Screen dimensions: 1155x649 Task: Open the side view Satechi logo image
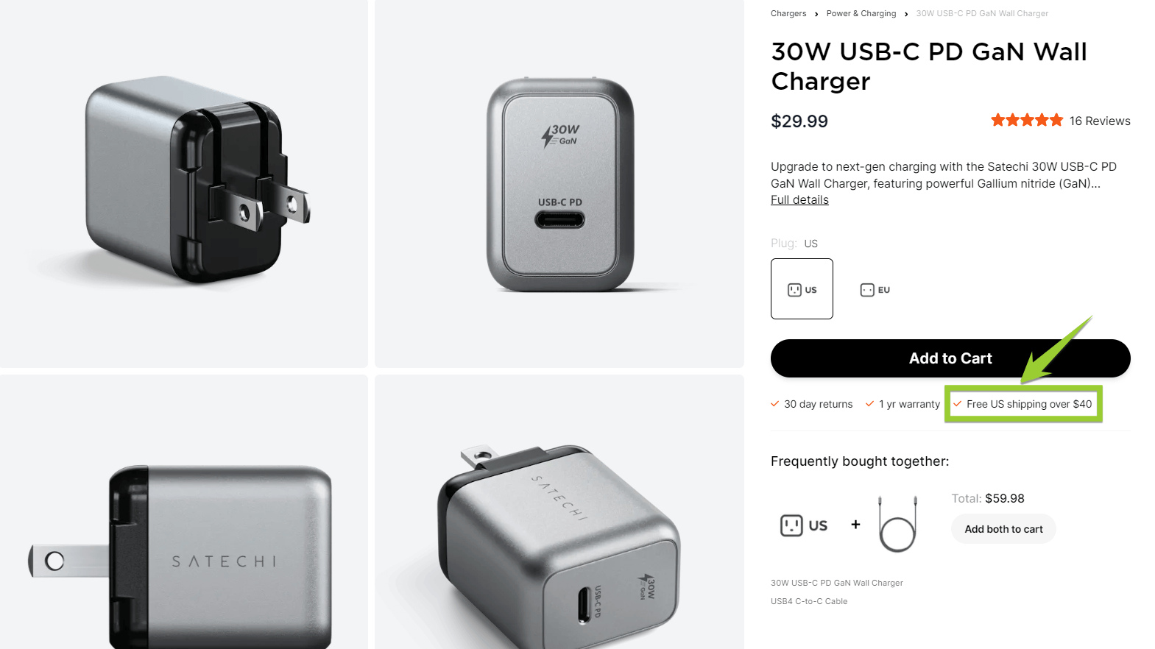point(183,512)
